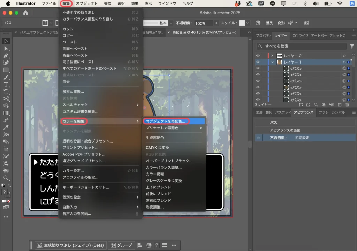The width and height of the screenshot is (357, 251).
Task: Click the グループ button in bottom bar
Action: point(122,245)
